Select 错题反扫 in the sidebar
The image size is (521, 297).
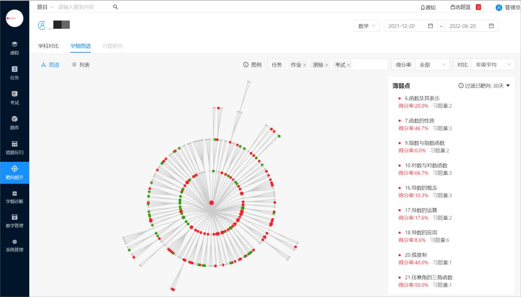click(x=14, y=147)
